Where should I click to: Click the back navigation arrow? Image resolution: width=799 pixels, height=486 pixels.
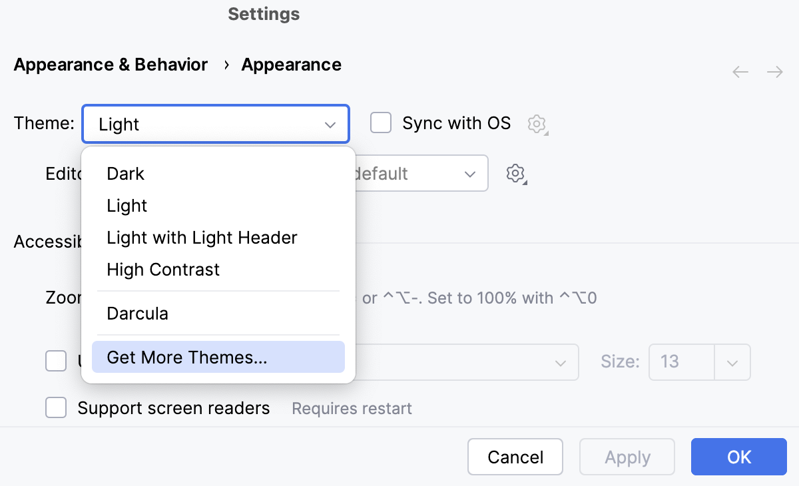point(740,72)
